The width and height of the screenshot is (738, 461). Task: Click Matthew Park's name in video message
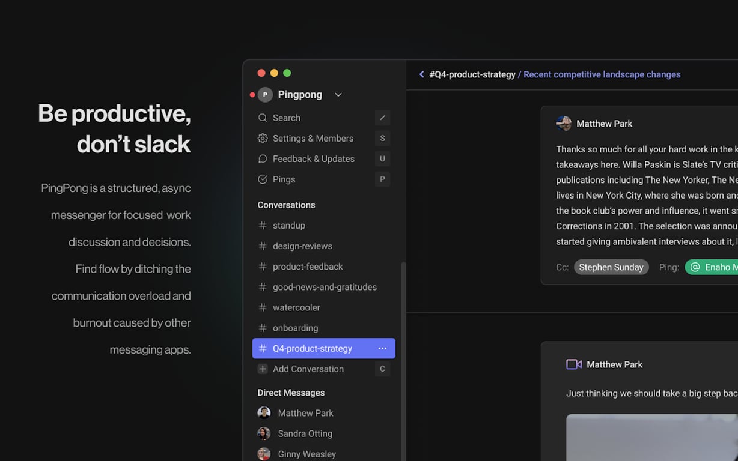[x=615, y=364]
